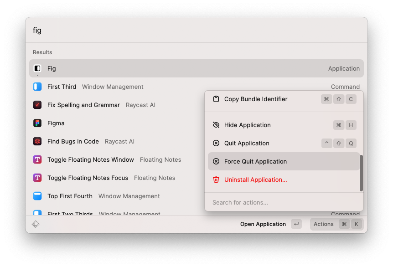This screenshot has height=267, width=393.
Task: Select Find Bugs in Code result
Action: (117, 142)
